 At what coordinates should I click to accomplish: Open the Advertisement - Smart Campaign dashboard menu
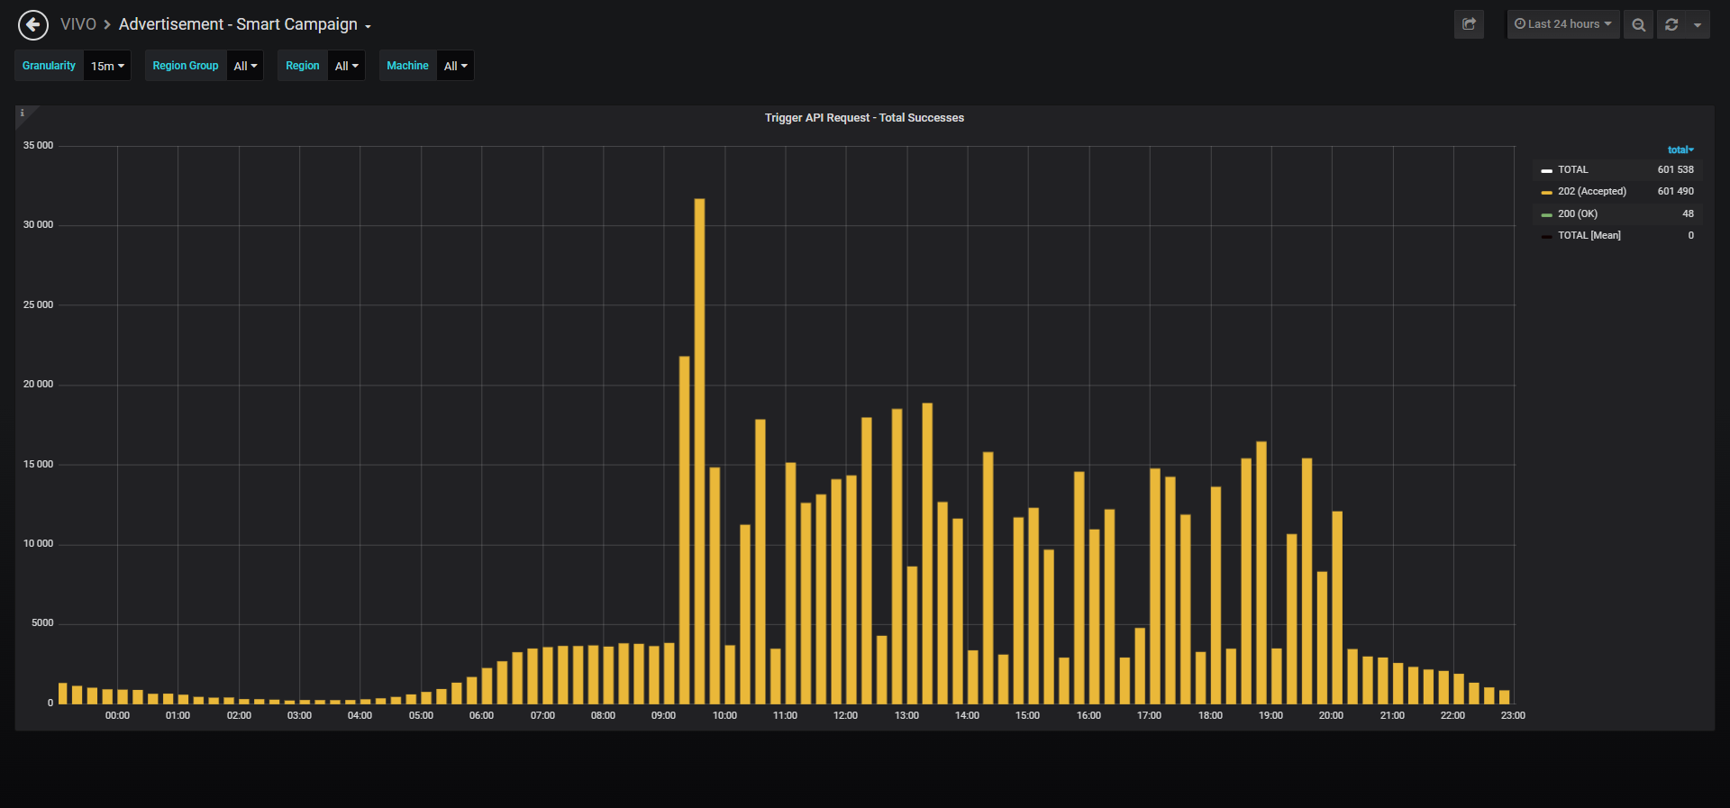pyautogui.click(x=244, y=24)
